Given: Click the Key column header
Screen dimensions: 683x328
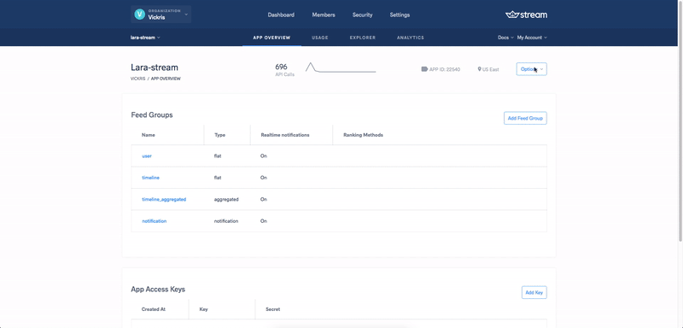Looking at the screenshot, I should pyautogui.click(x=203, y=309).
